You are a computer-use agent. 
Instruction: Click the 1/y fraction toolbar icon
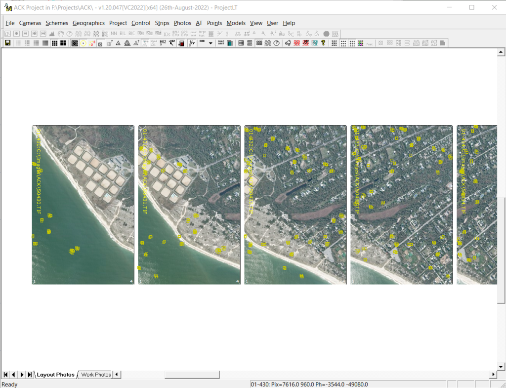click(x=192, y=43)
